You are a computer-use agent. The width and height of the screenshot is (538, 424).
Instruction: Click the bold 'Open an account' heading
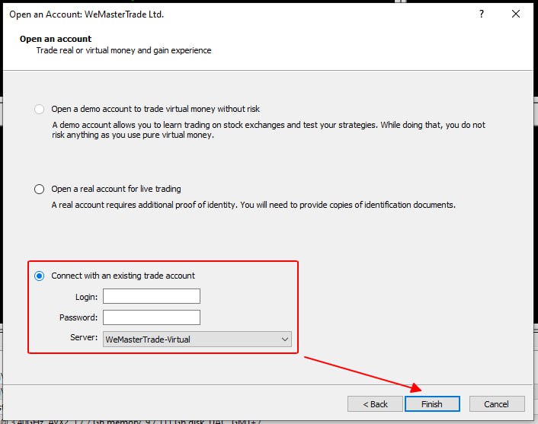pos(55,39)
